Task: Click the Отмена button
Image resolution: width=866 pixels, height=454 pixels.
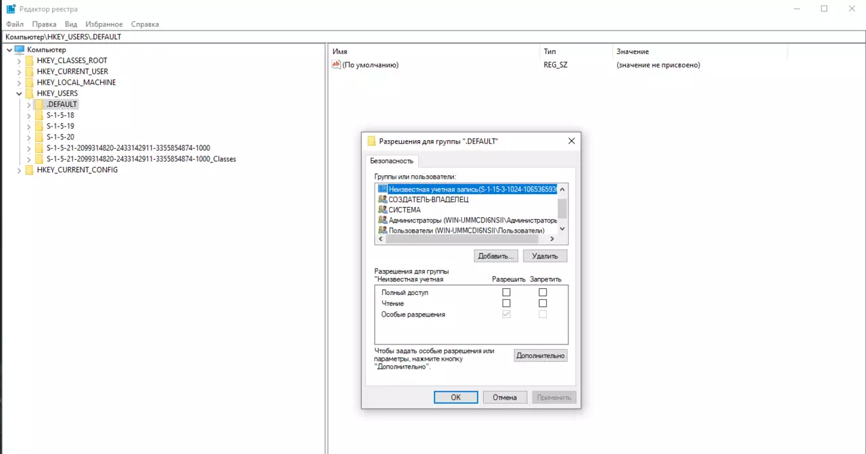Action: pos(505,397)
